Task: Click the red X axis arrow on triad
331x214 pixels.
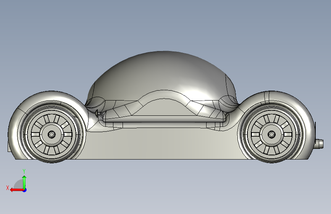Action: 16,190
